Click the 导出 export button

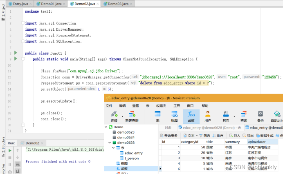(x=248, y=136)
